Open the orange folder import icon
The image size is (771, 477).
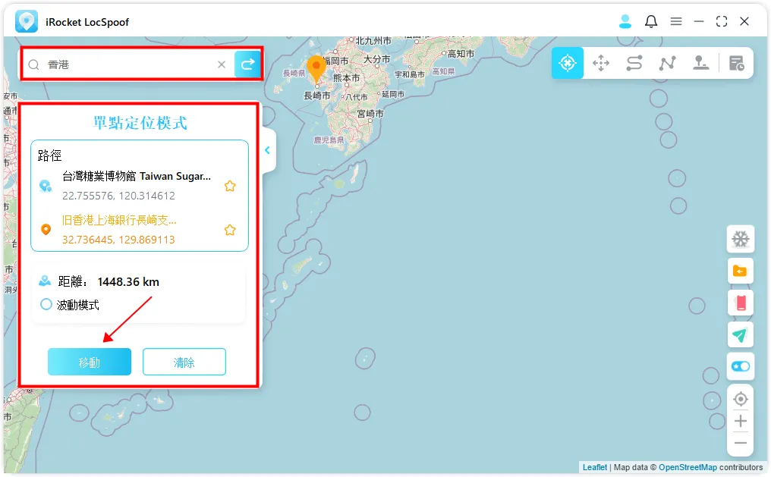click(x=740, y=271)
